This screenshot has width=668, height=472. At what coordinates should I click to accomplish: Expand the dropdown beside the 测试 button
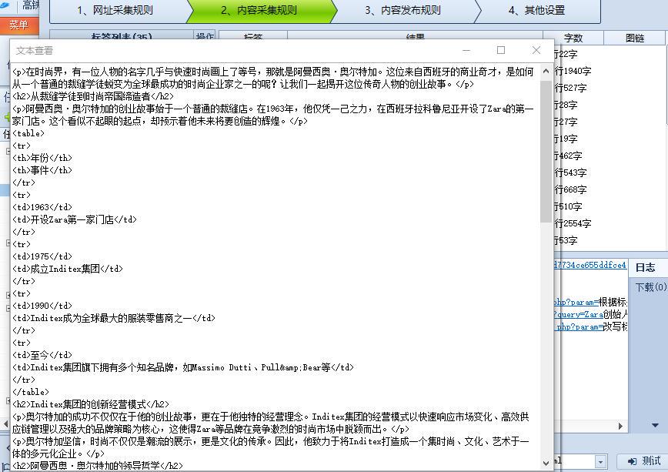tap(600, 461)
